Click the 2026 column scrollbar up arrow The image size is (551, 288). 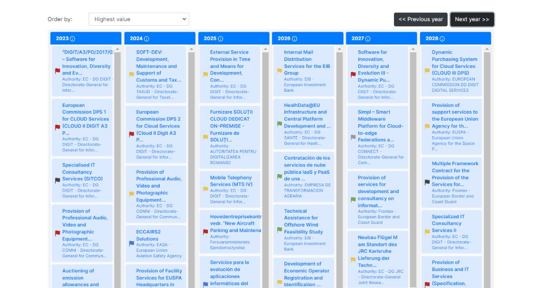339,49
